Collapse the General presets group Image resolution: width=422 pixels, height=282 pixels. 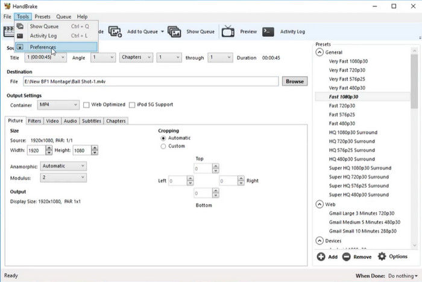[319, 53]
